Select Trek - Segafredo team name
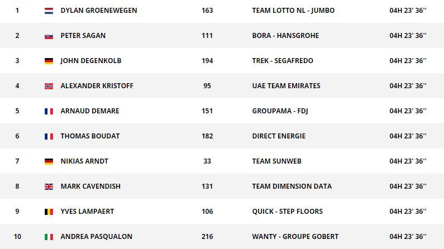 (283, 61)
